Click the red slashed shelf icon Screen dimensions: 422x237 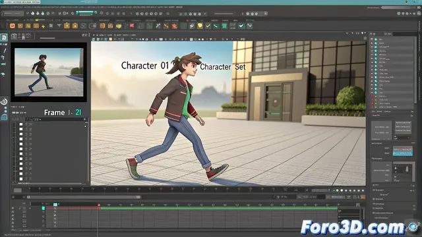tap(132, 26)
